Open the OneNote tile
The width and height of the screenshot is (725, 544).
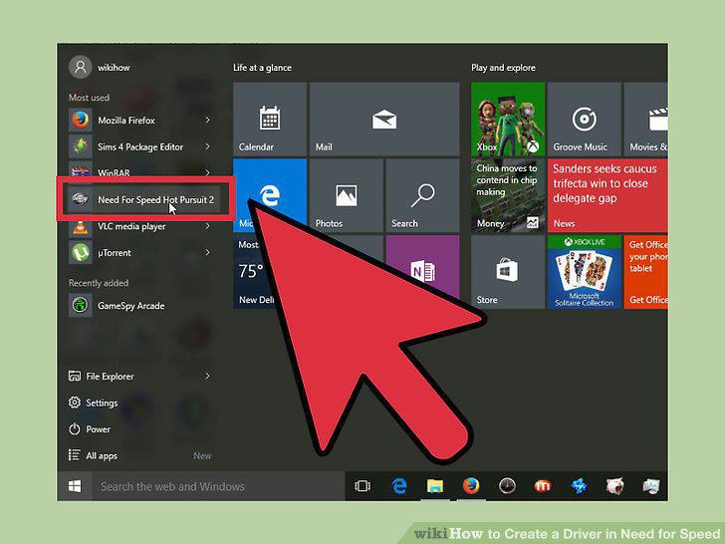[422, 266]
